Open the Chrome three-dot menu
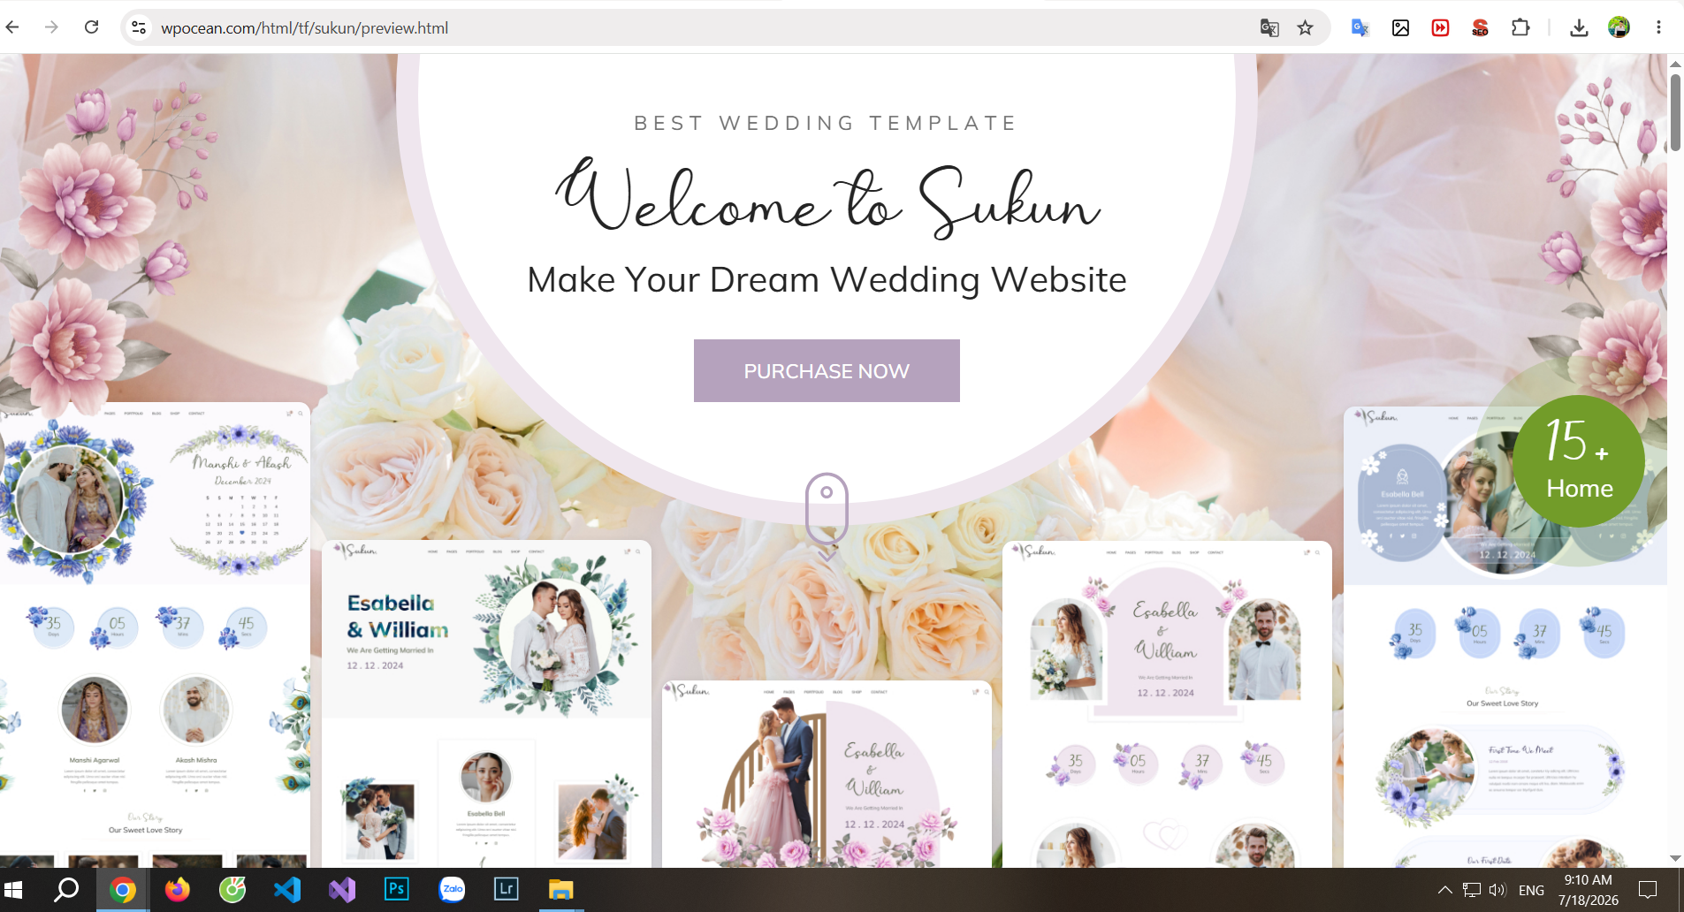 (1658, 27)
